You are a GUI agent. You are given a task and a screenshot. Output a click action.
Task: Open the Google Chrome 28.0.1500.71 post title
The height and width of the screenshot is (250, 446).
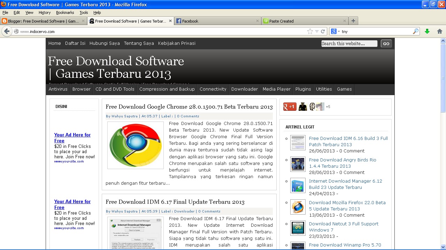coord(189,107)
